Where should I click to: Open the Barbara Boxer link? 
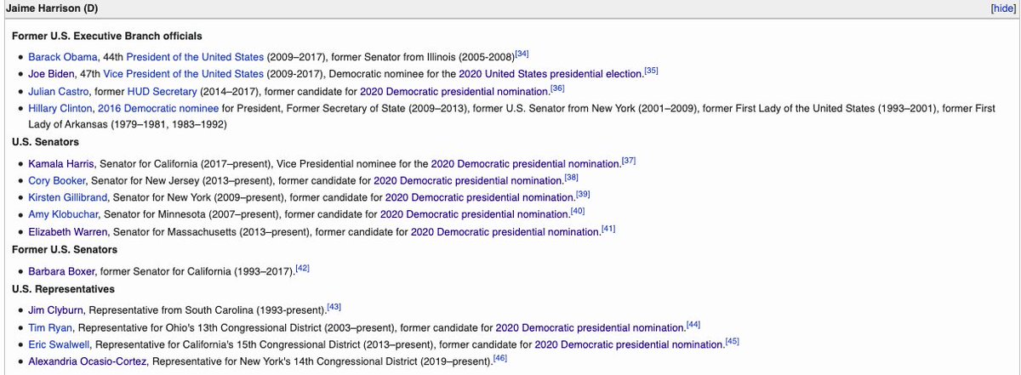point(62,271)
